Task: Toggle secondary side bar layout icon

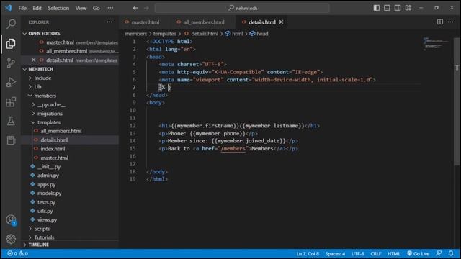Action: (398, 8)
